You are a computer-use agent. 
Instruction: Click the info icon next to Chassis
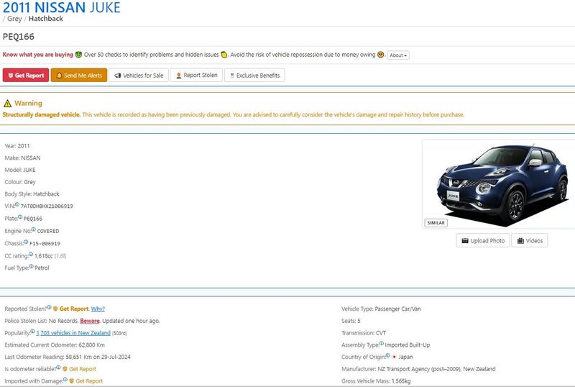click(26, 242)
